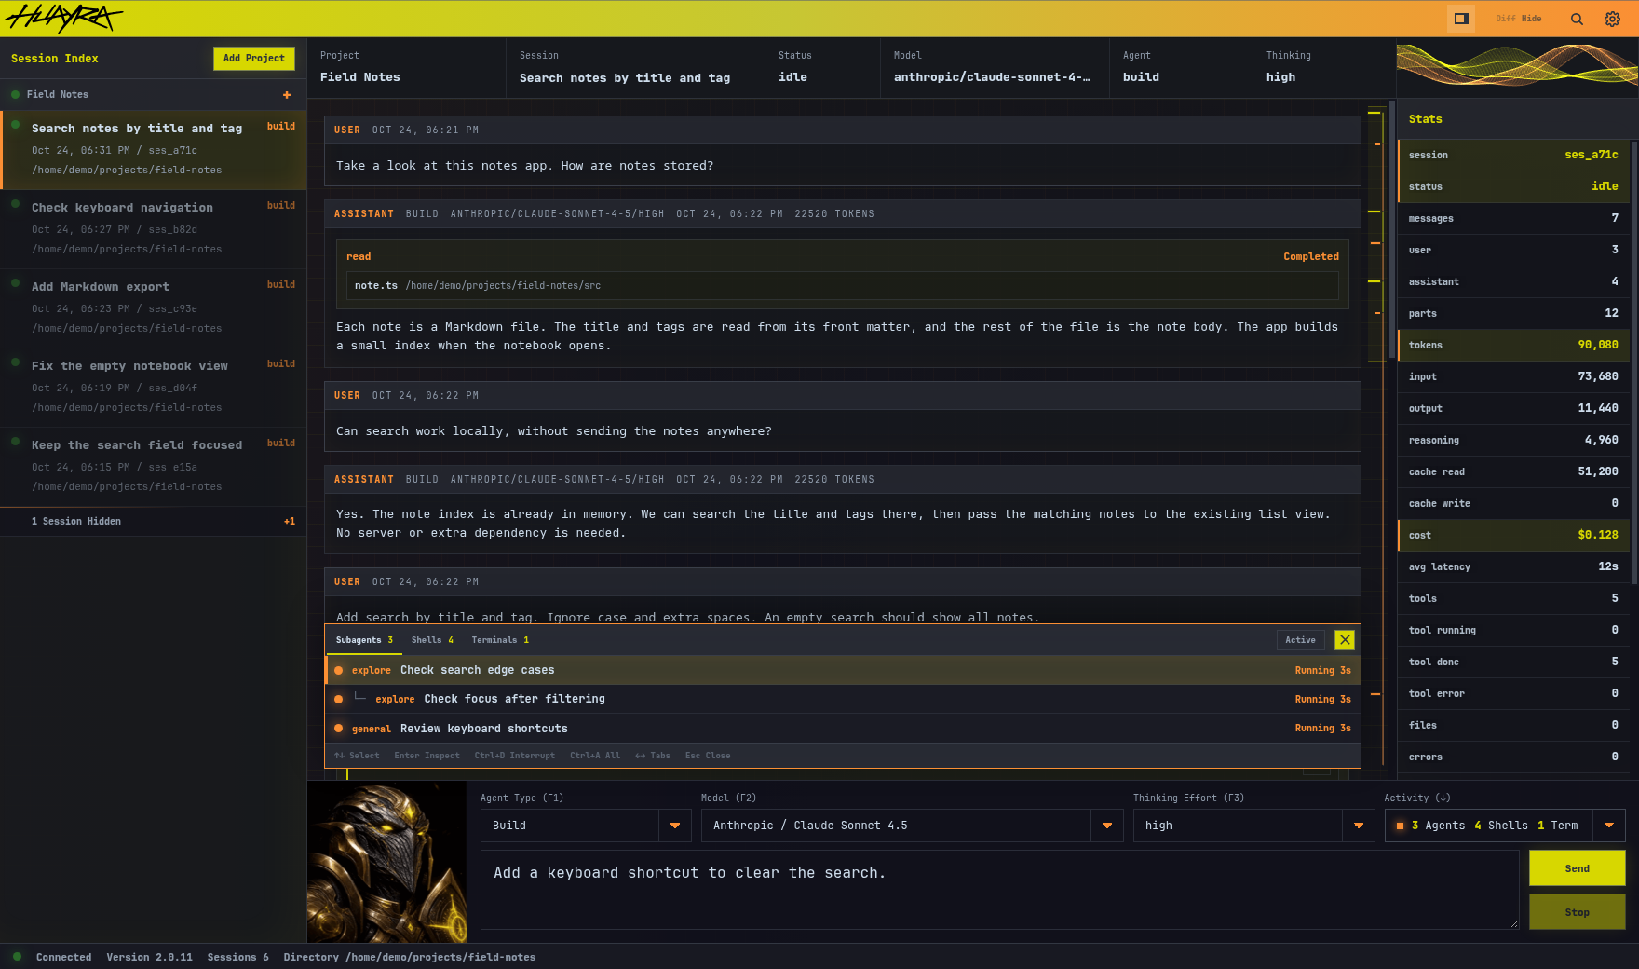
Task: Open the Agent Type dropdown arrow
Action: [x=675, y=826]
